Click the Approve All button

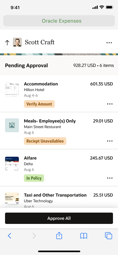[x=59, y=218]
